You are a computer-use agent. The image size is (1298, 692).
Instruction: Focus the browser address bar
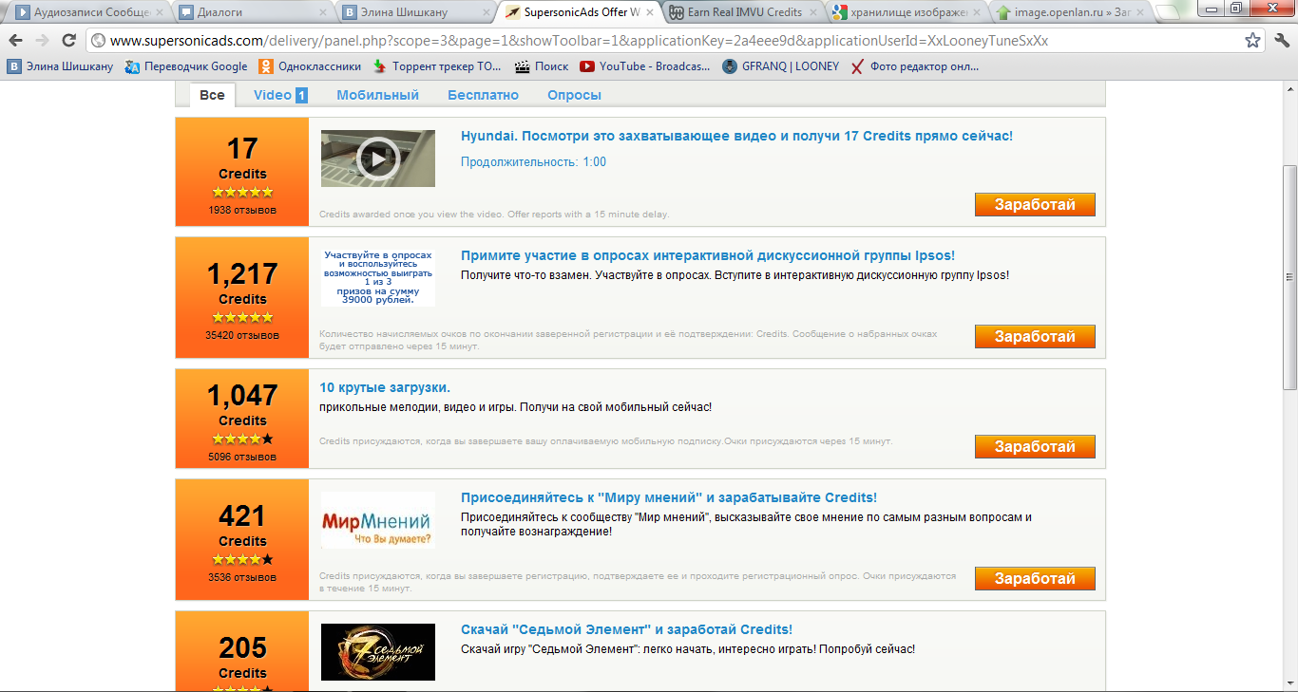pos(665,41)
